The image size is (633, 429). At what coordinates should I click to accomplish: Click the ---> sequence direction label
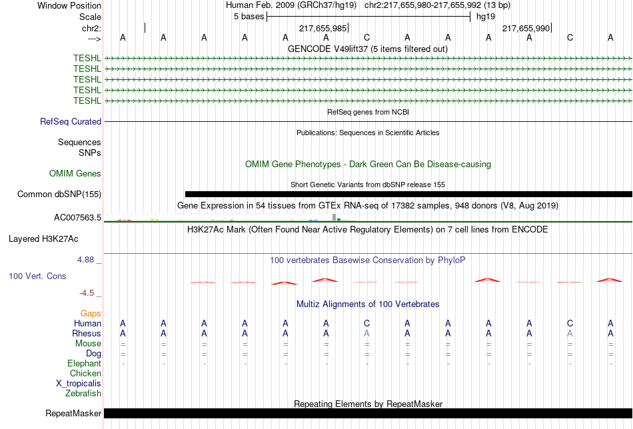tap(95, 39)
